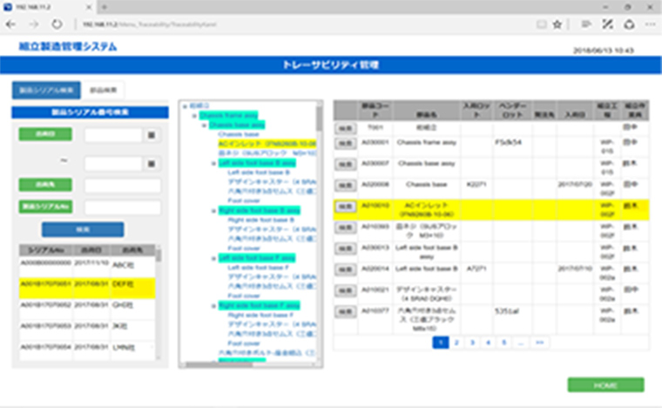Go to the green HOME button
The image size is (662, 408).
coord(606,385)
